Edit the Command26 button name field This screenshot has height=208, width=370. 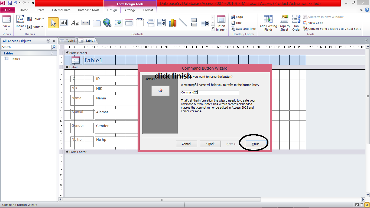(x=210, y=92)
